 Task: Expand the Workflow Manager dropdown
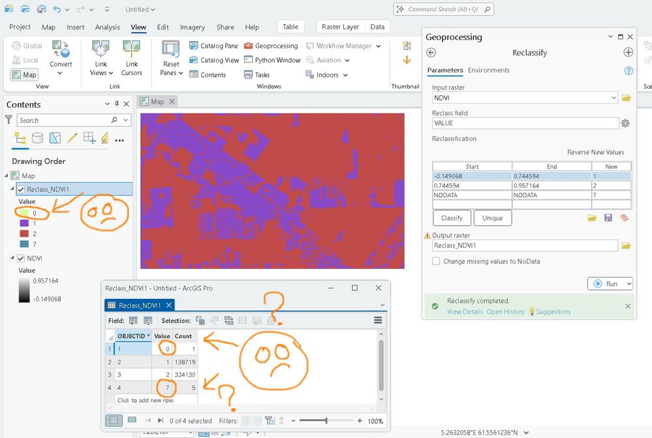377,46
